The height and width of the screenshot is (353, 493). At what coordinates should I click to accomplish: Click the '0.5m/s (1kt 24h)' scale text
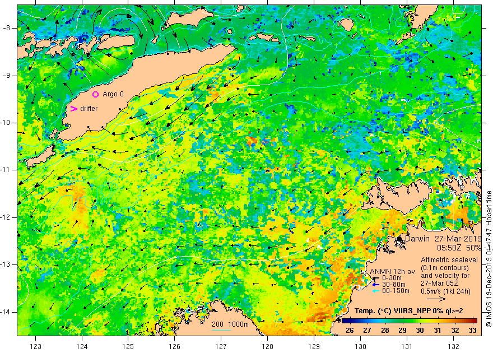445,291
